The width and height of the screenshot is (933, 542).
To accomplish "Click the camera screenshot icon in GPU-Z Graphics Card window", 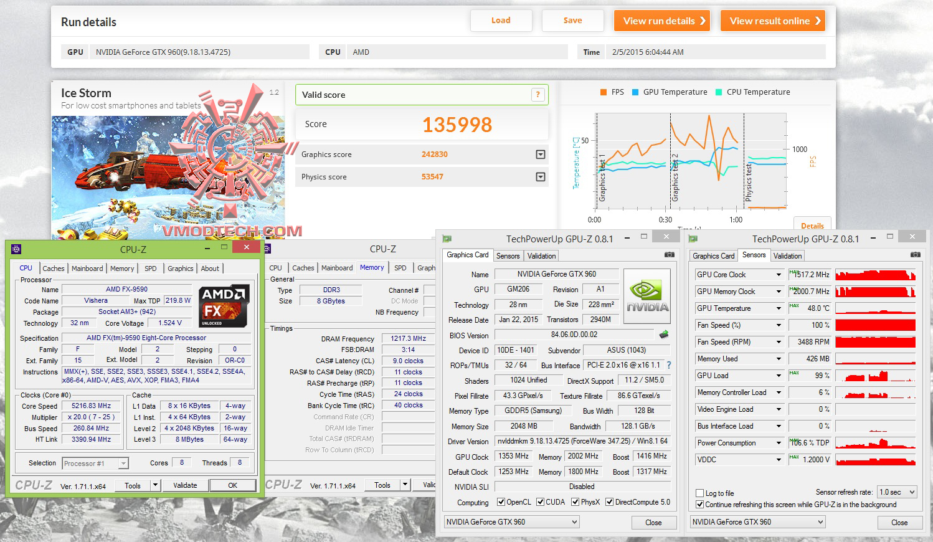I will click(670, 255).
